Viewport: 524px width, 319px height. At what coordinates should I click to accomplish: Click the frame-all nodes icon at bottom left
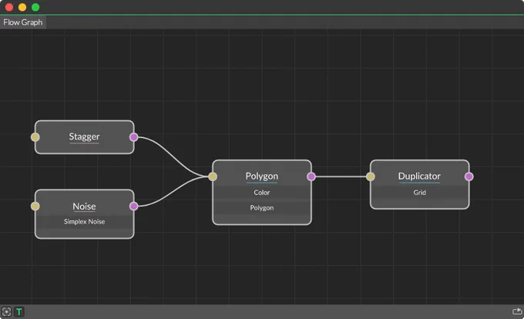6,311
